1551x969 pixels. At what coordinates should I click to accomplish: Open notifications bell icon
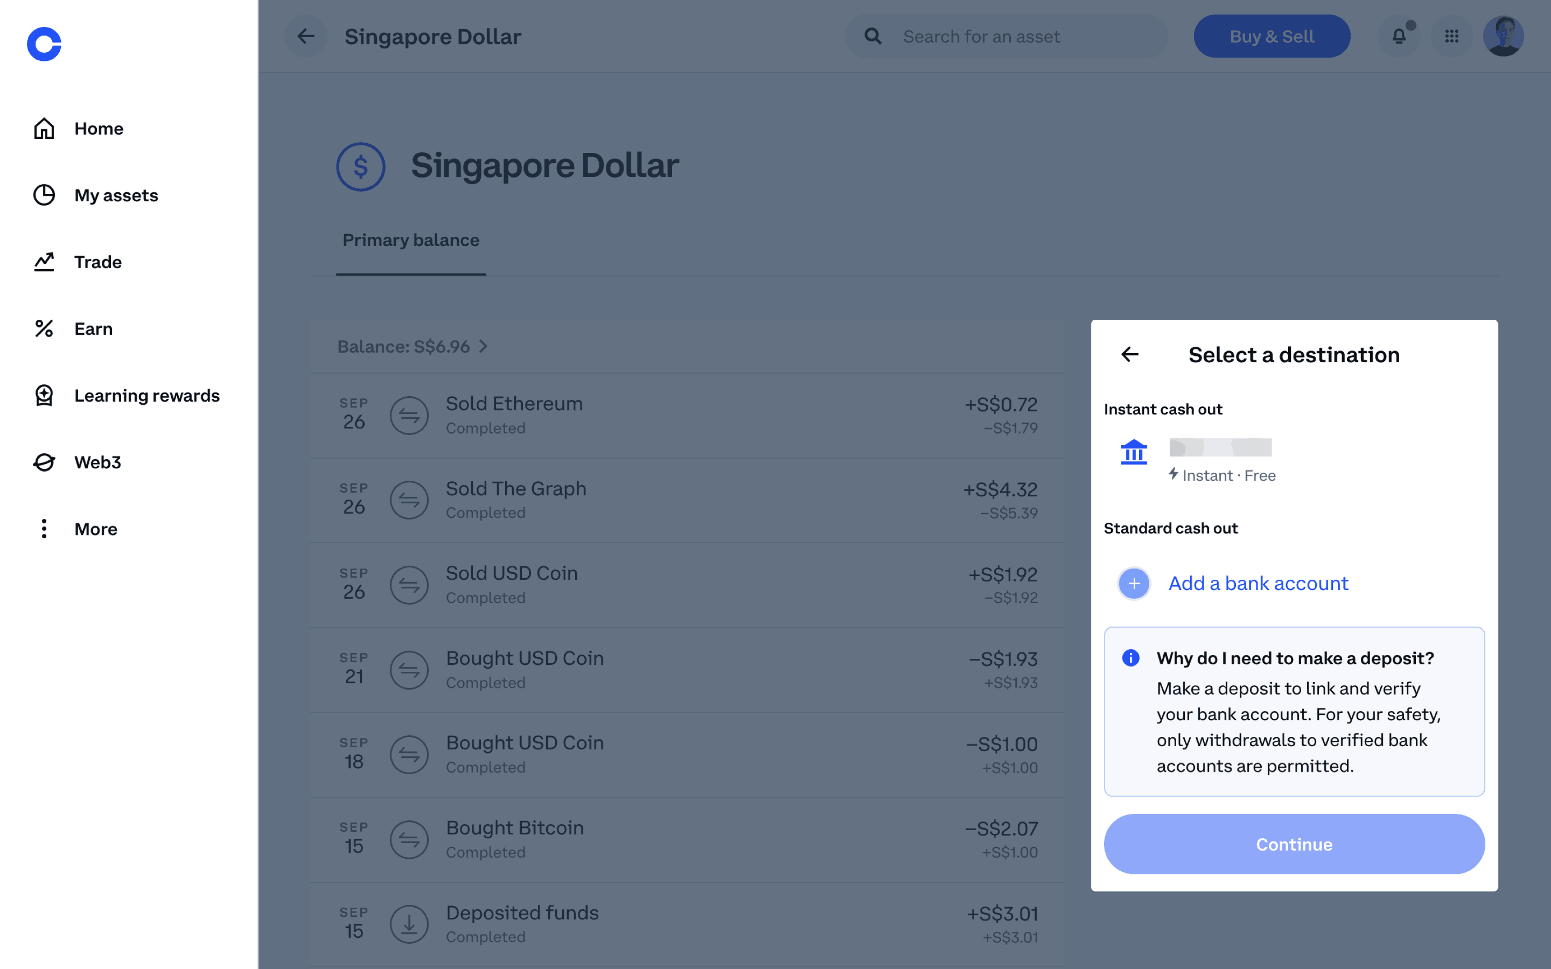1399,37
